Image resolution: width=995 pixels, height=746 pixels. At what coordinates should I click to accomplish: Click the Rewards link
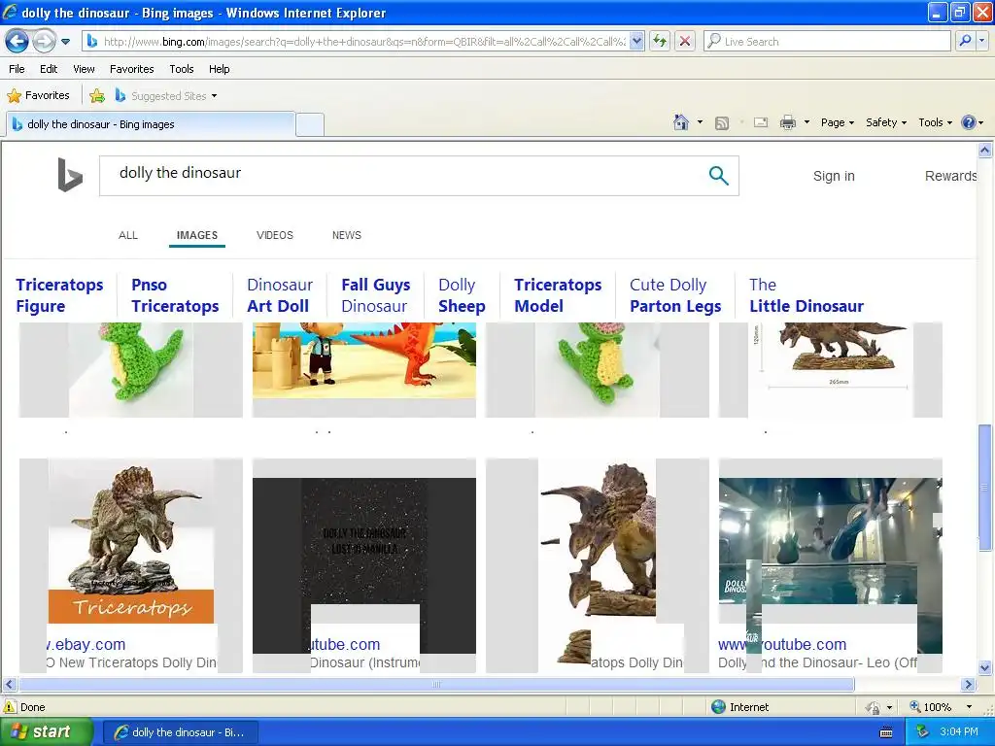tap(950, 177)
